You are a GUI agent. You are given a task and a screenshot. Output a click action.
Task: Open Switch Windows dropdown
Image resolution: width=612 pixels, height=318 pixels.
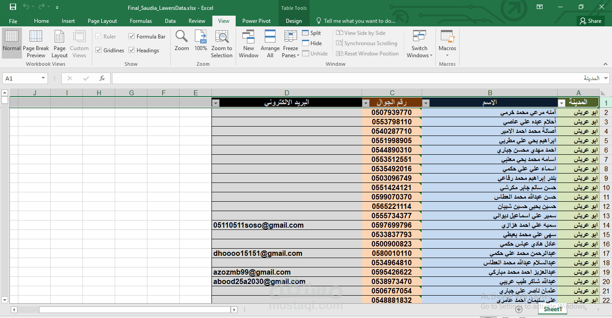click(x=419, y=43)
